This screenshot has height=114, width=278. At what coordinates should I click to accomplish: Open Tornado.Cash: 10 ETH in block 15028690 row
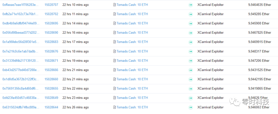(x=132, y=33)
